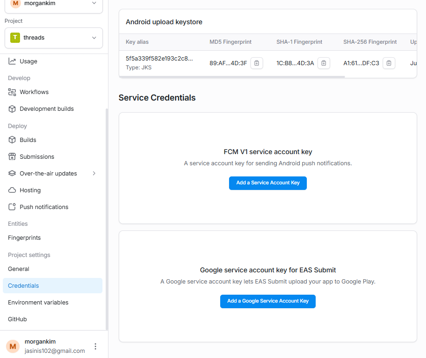Viewport: 426px width, 358px height.
Task: Click SHA-256 value A1:61...DF:C3
Action: 361,63
